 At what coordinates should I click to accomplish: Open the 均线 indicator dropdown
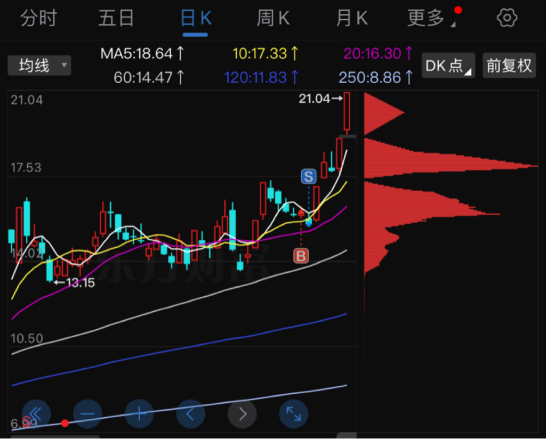click(39, 66)
